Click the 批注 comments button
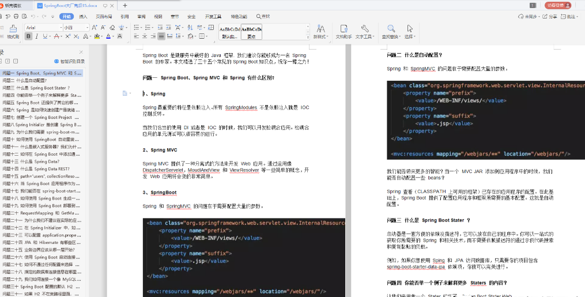 click(x=569, y=16)
